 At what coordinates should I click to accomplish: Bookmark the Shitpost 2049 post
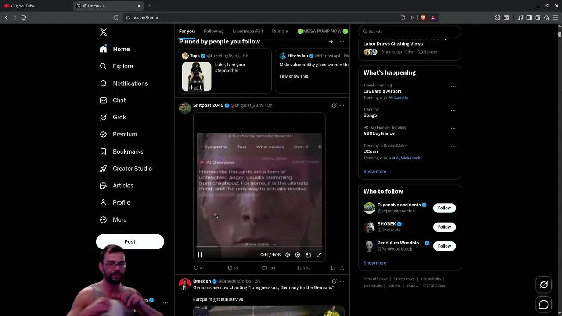pyautogui.click(x=333, y=268)
